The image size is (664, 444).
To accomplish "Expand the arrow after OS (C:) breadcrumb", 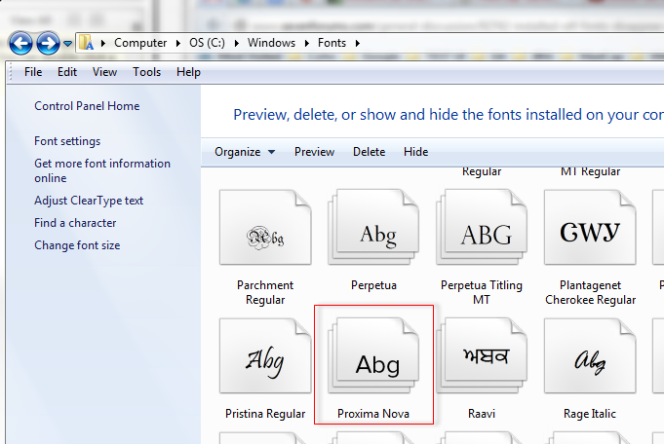I will pos(237,43).
